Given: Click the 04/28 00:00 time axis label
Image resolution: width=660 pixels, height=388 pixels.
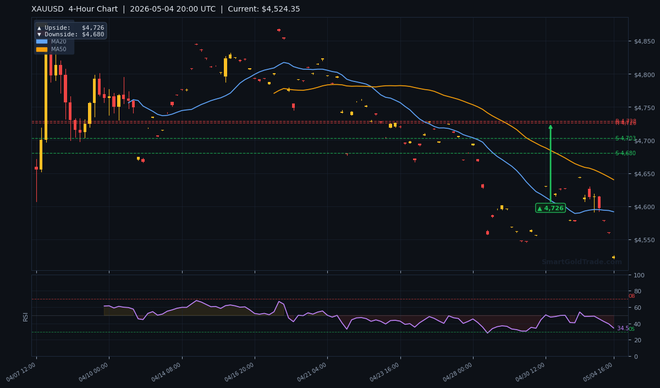Looking at the screenshot, I should 458,373.
